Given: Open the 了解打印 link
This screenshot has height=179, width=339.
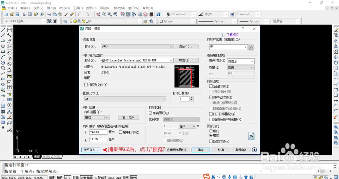Looking at the screenshot, I should 233,35.
